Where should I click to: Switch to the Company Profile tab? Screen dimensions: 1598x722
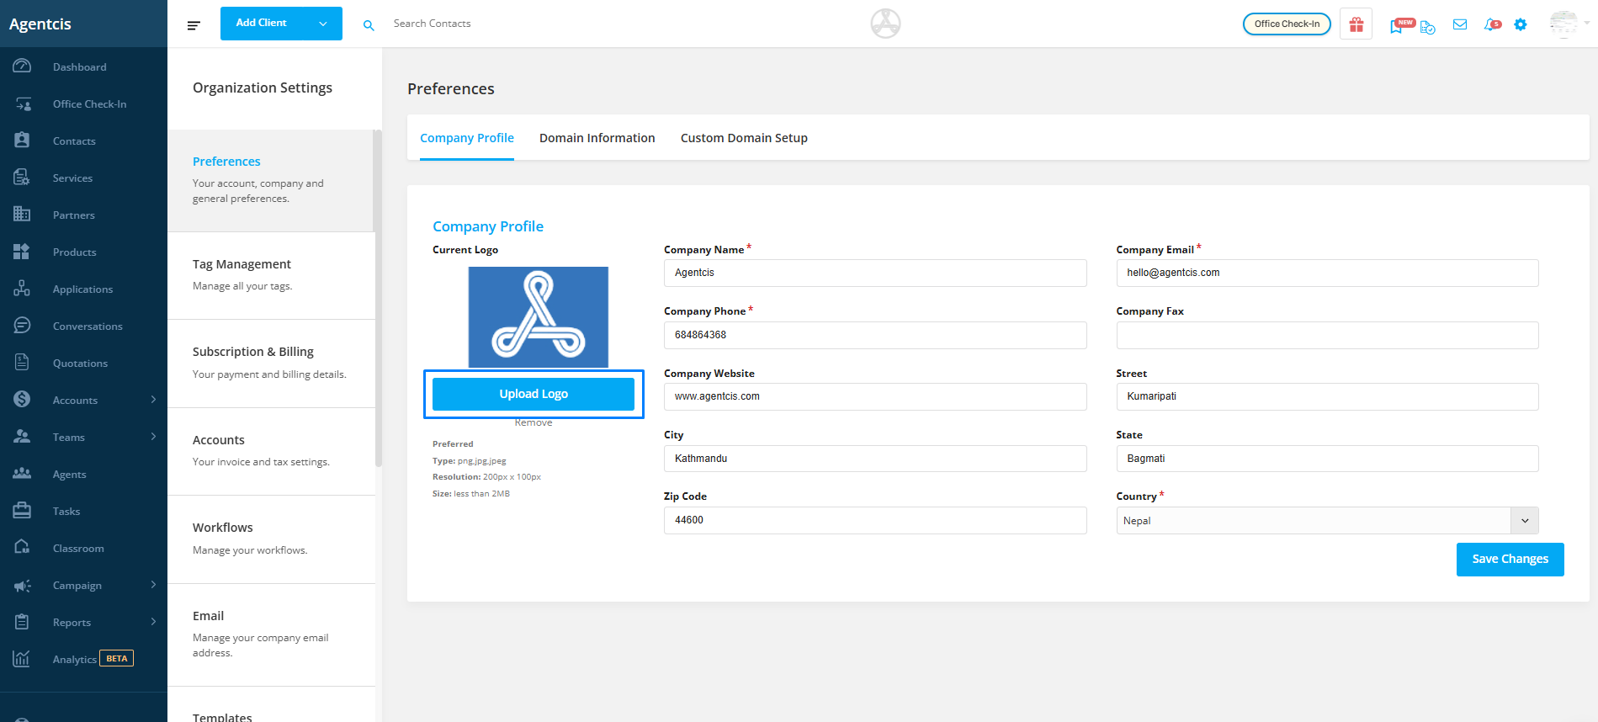click(x=467, y=138)
